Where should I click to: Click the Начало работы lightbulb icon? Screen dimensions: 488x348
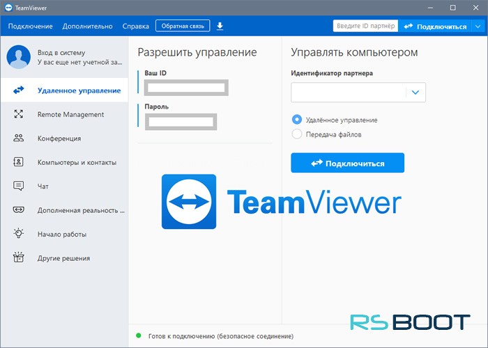pos(19,233)
